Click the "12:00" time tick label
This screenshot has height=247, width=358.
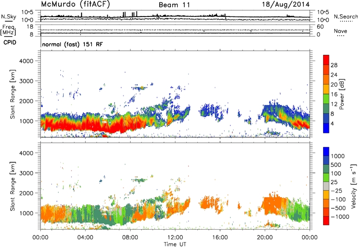[x=175, y=238]
